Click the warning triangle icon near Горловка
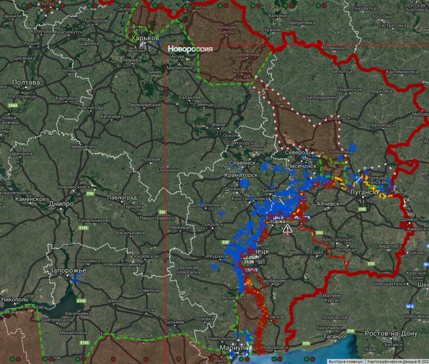 pyautogui.click(x=287, y=229)
